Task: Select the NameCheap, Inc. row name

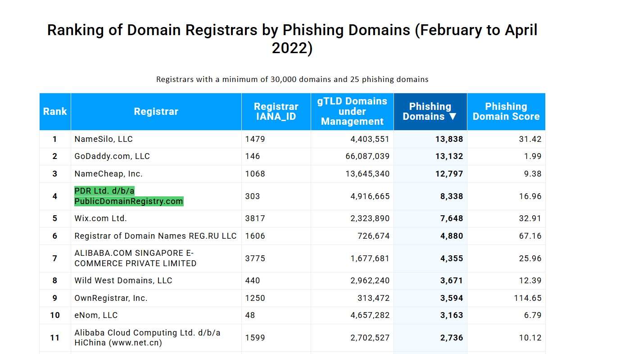Action: [109, 174]
